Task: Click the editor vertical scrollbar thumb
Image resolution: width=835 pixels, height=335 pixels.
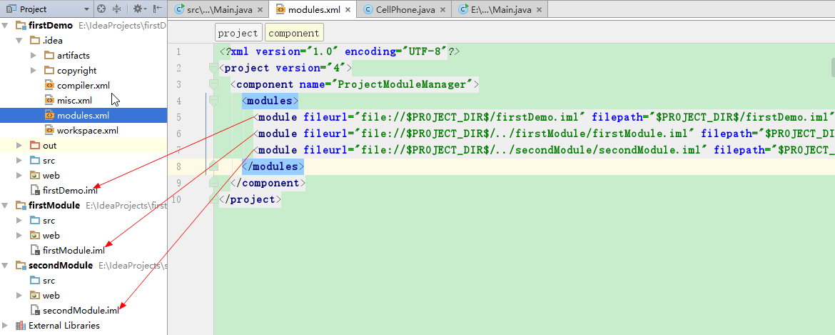Action: [833, 68]
